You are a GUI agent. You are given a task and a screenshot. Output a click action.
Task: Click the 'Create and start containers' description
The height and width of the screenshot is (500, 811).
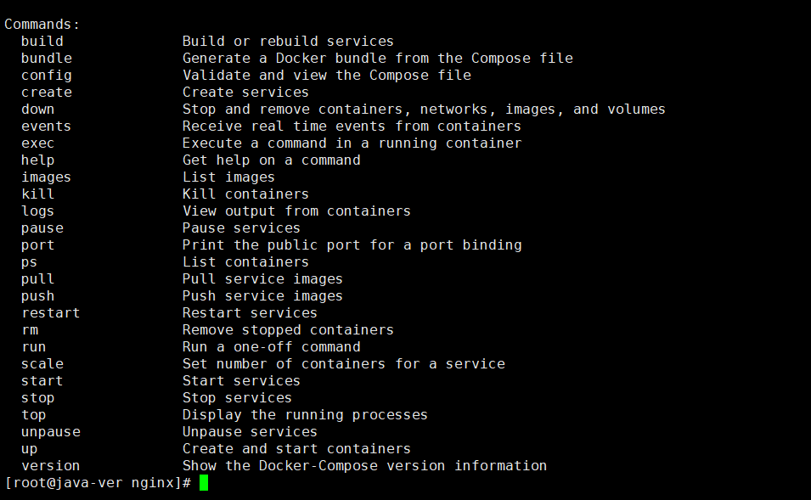(296, 448)
